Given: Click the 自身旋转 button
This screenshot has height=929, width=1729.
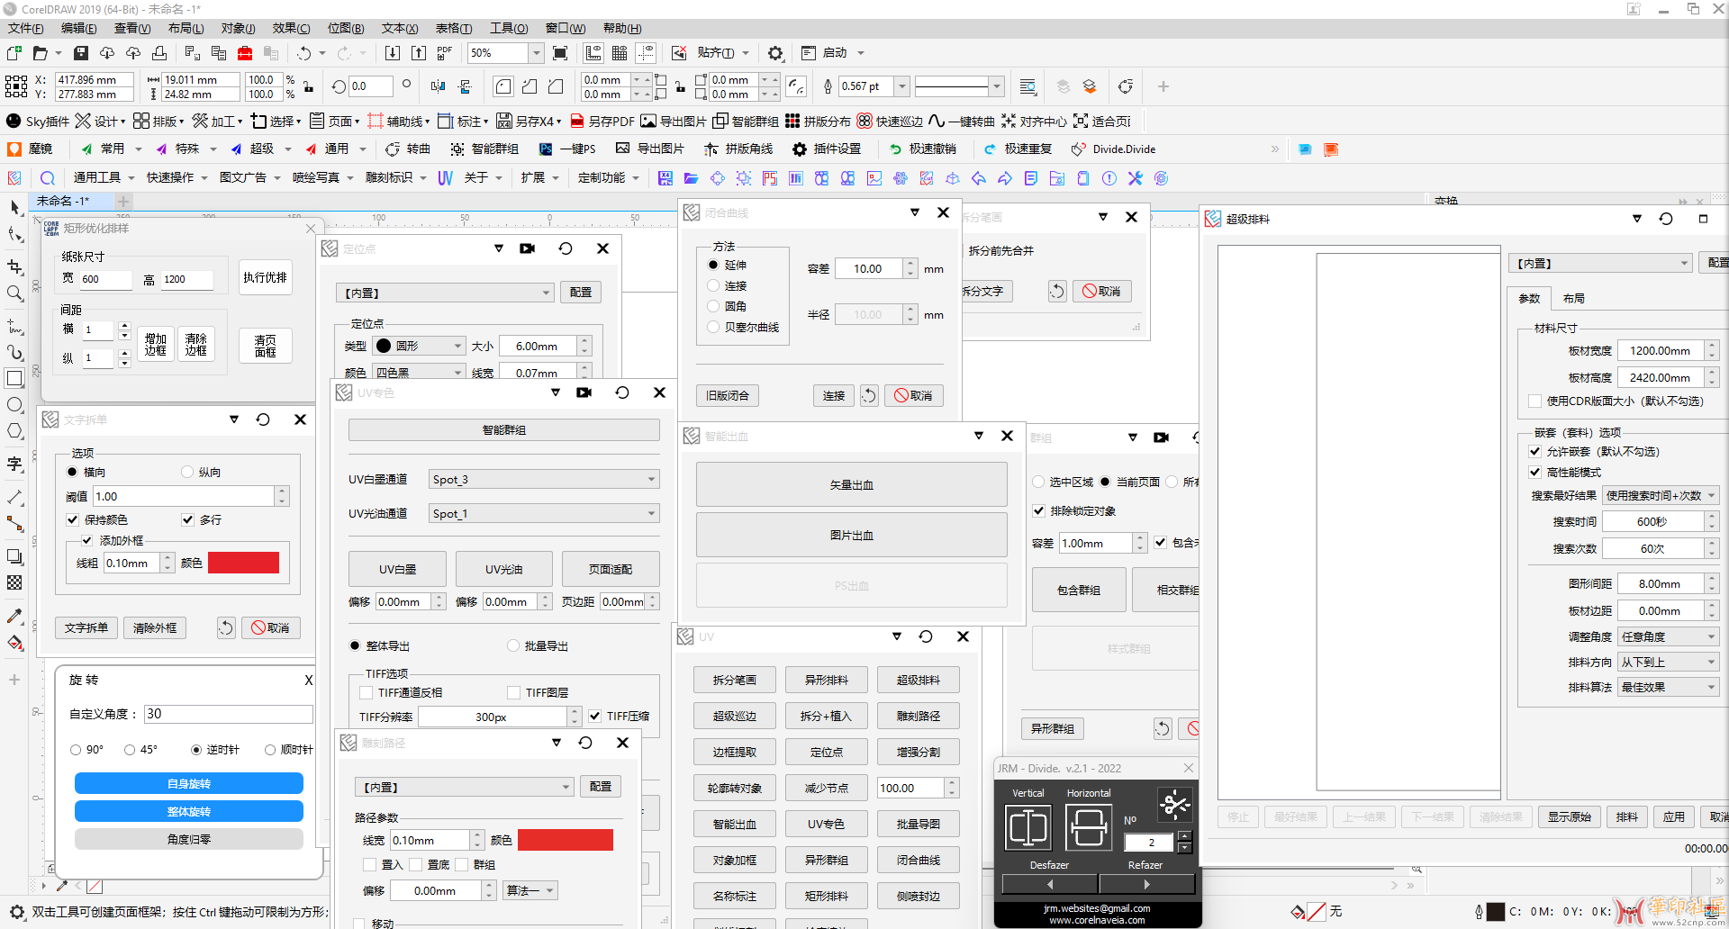Looking at the screenshot, I should coord(189,784).
